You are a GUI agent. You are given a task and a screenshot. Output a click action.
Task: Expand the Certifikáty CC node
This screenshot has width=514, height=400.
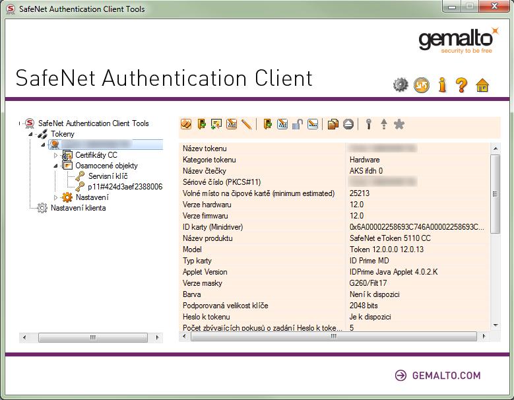click(55, 155)
